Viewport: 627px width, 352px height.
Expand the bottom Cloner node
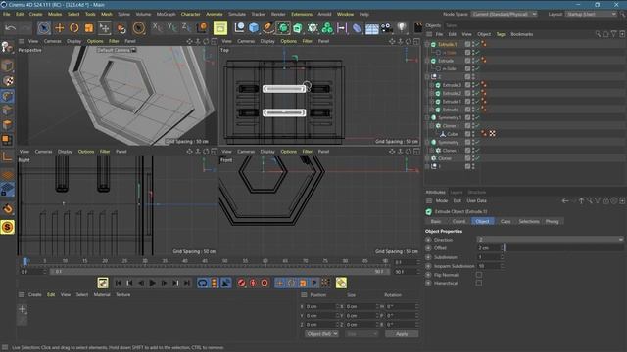tap(427, 158)
